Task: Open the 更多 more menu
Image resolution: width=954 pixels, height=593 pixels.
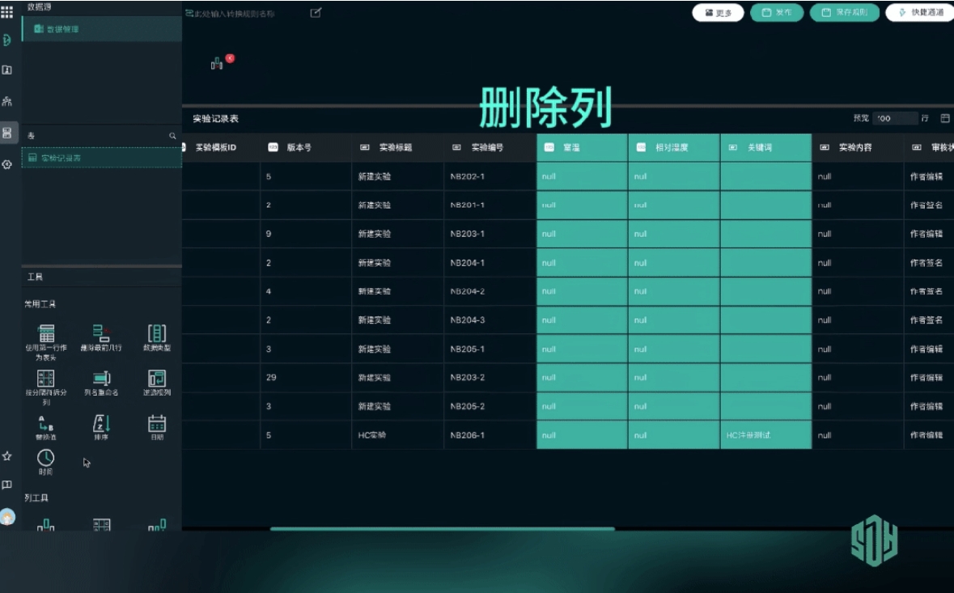Action: pos(718,13)
